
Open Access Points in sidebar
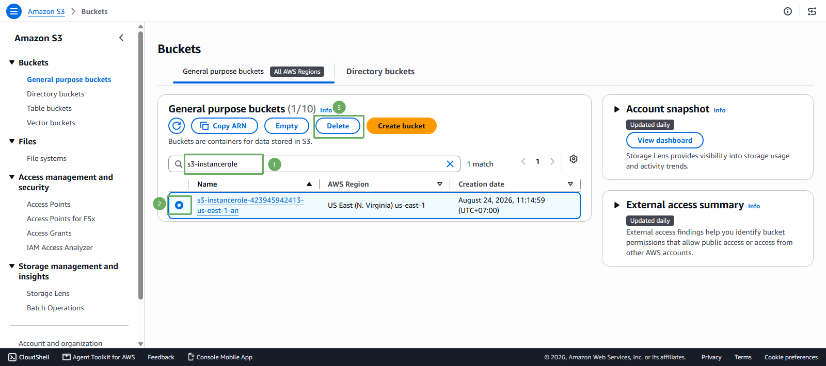[x=49, y=204]
